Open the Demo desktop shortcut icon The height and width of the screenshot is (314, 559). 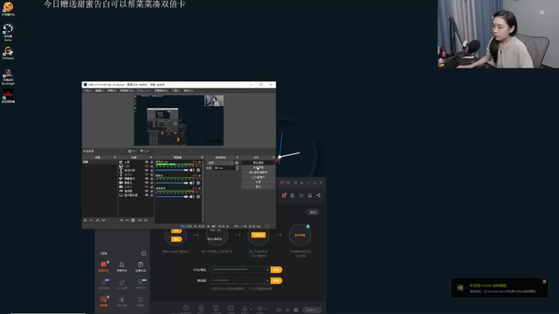tap(8, 32)
